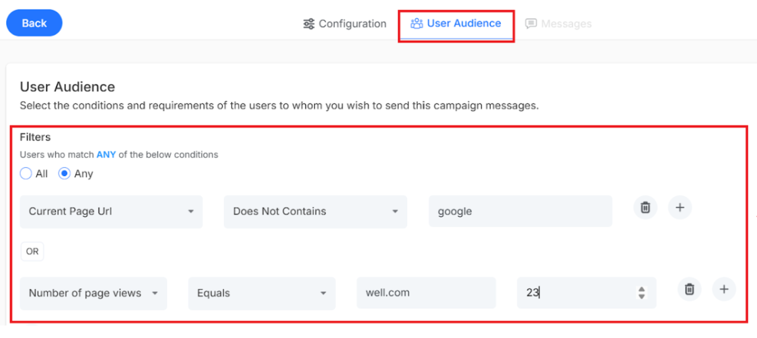This screenshot has width=757, height=338.
Task: Open the Messages tab
Action: coord(558,24)
